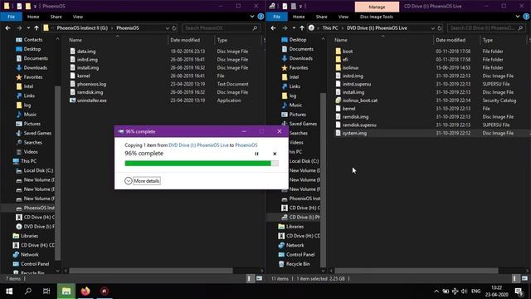Open Share tab in left Explorer window
Screen dimensions: 531x299
click(x=56, y=17)
